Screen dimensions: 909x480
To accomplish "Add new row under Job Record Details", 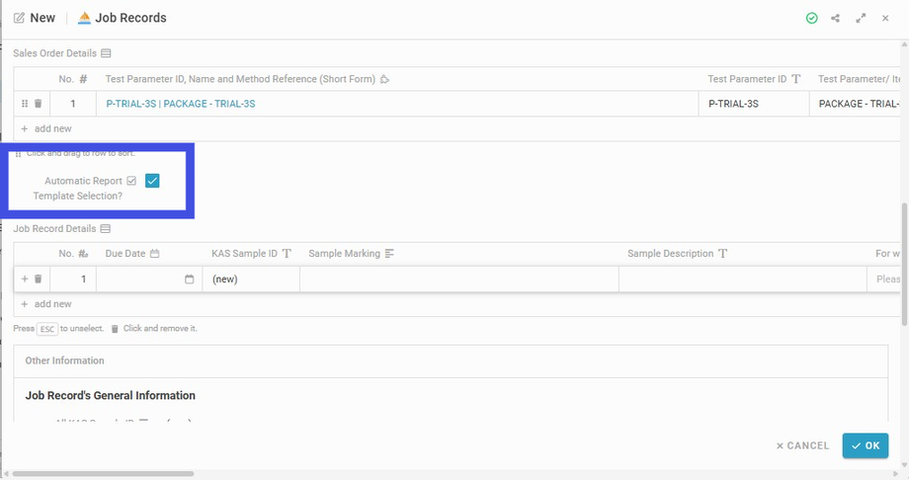I will pos(46,304).
